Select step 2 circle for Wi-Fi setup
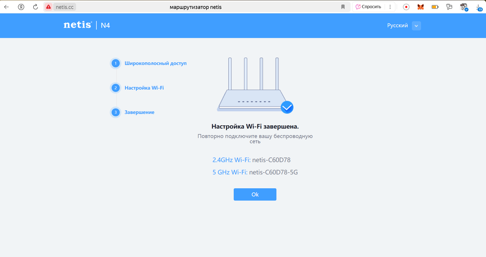 116,88
